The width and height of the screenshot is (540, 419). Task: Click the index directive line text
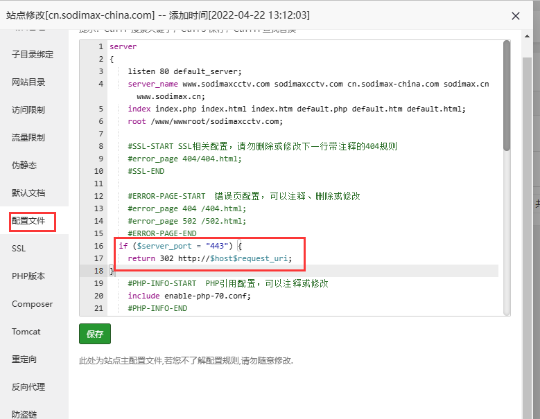(x=297, y=109)
